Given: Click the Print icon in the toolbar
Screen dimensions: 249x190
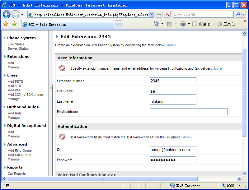Looking at the screenshot, I should point(183,24).
